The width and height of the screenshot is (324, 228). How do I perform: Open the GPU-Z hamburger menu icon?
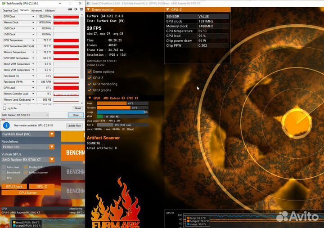(x=81, y=9)
